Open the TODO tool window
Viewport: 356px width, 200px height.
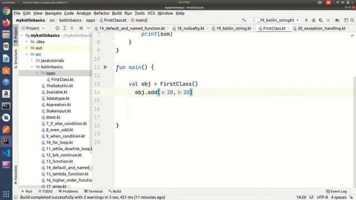coord(46,191)
